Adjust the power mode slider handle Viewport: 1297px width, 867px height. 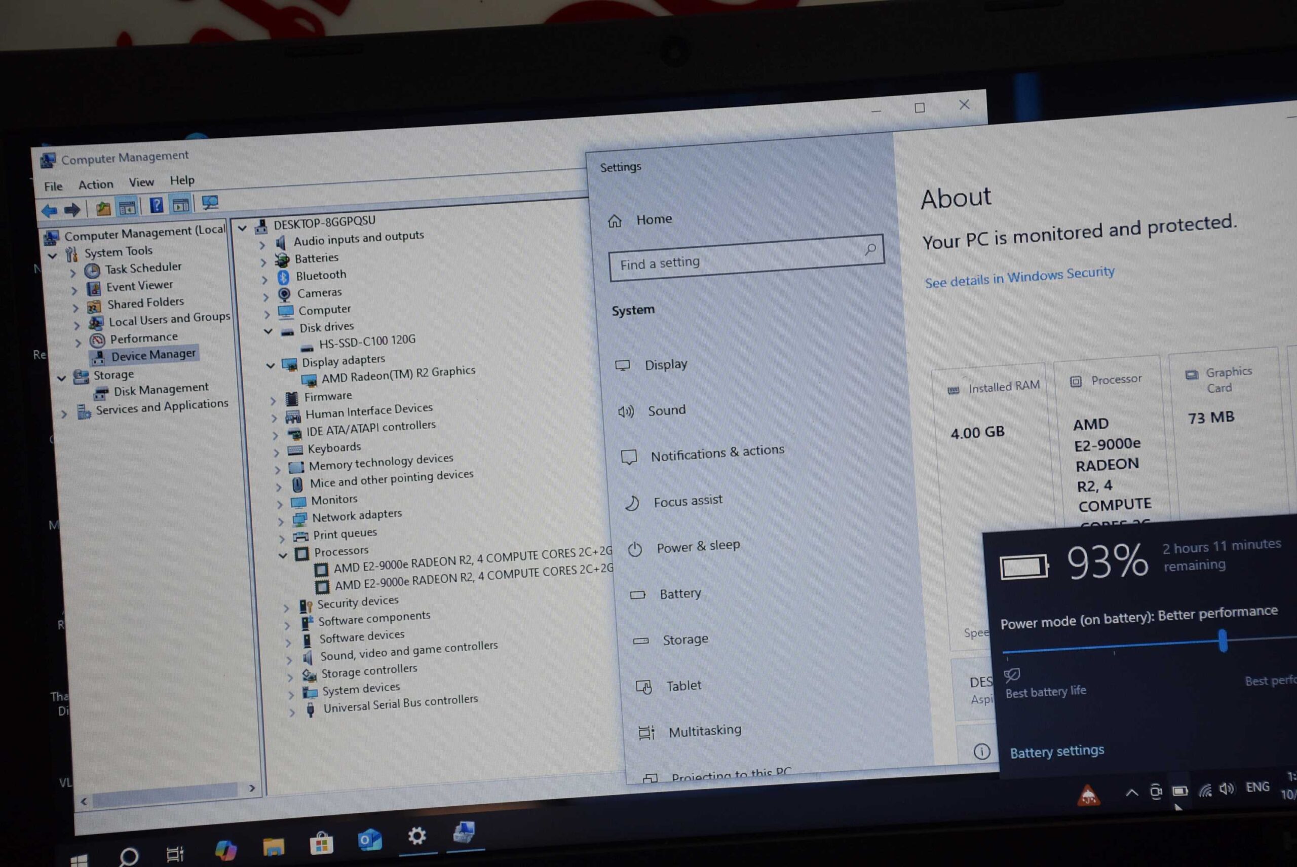[x=1223, y=641]
